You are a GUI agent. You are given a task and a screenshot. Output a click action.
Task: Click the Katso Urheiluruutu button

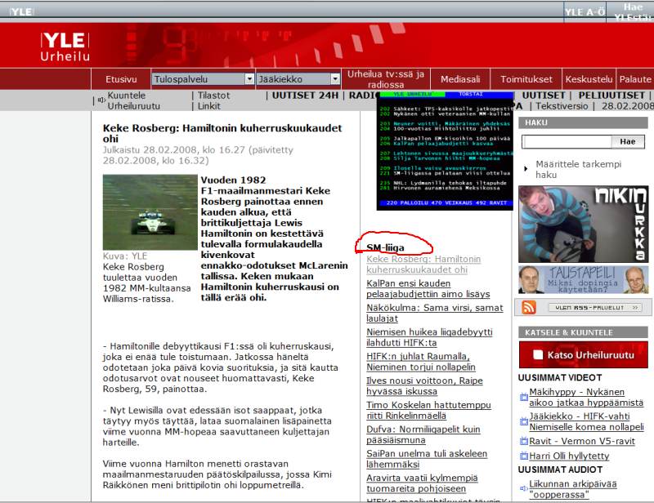(584, 354)
